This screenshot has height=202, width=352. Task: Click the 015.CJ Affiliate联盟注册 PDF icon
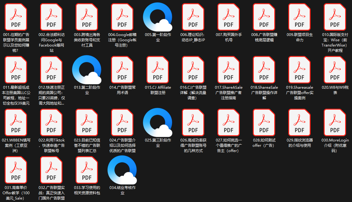tap(158, 70)
